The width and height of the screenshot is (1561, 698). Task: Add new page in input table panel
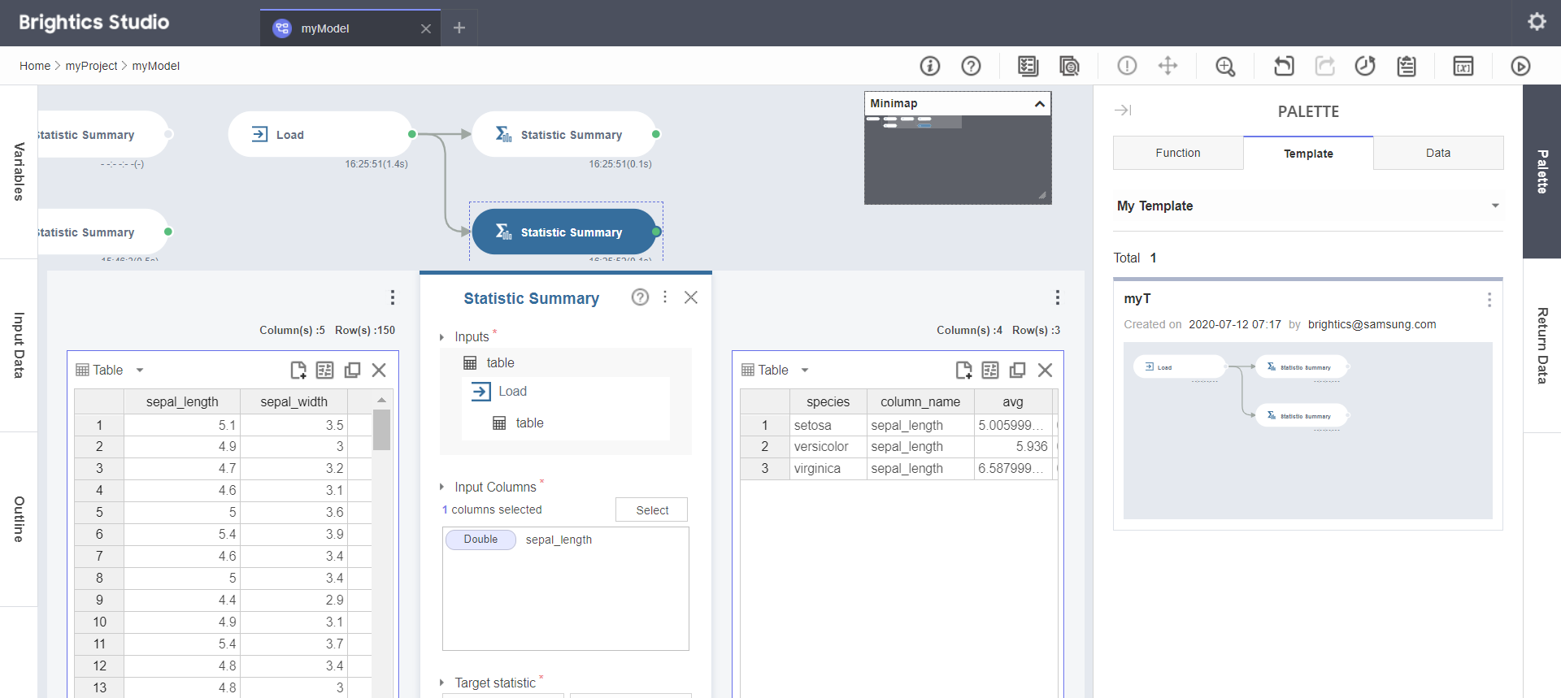point(298,371)
